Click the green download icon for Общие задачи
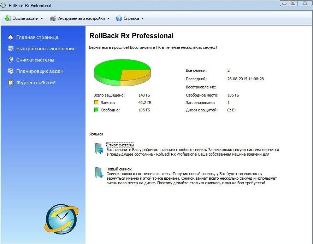This screenshot has height=244, width=313. pos(8,18)
